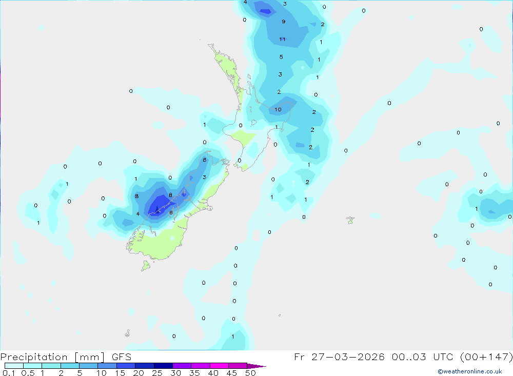Click the '10' value over North Island
This screenshot has height=376, width=513.
pos(278,110)
